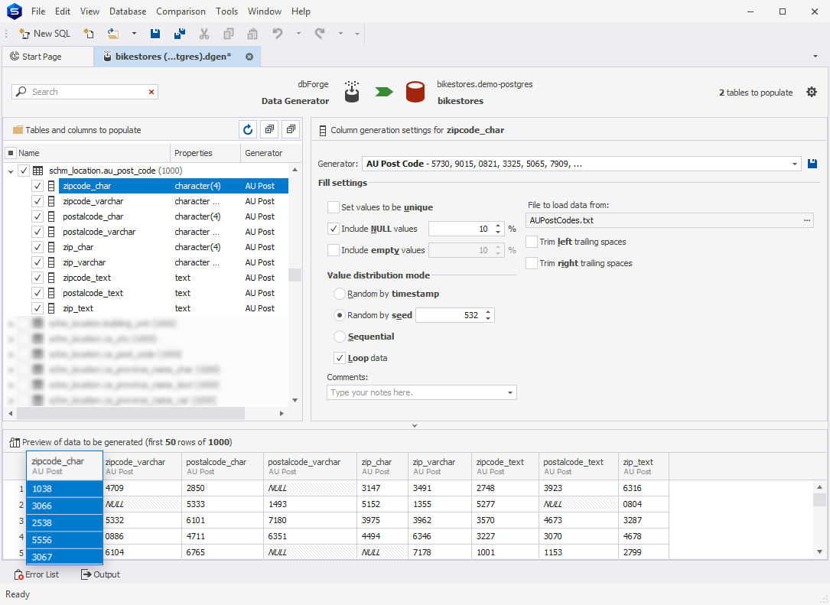Screen dimensions: 830x605
Task: Enable Trim right trailing spaces
Action: coord(532,264)
